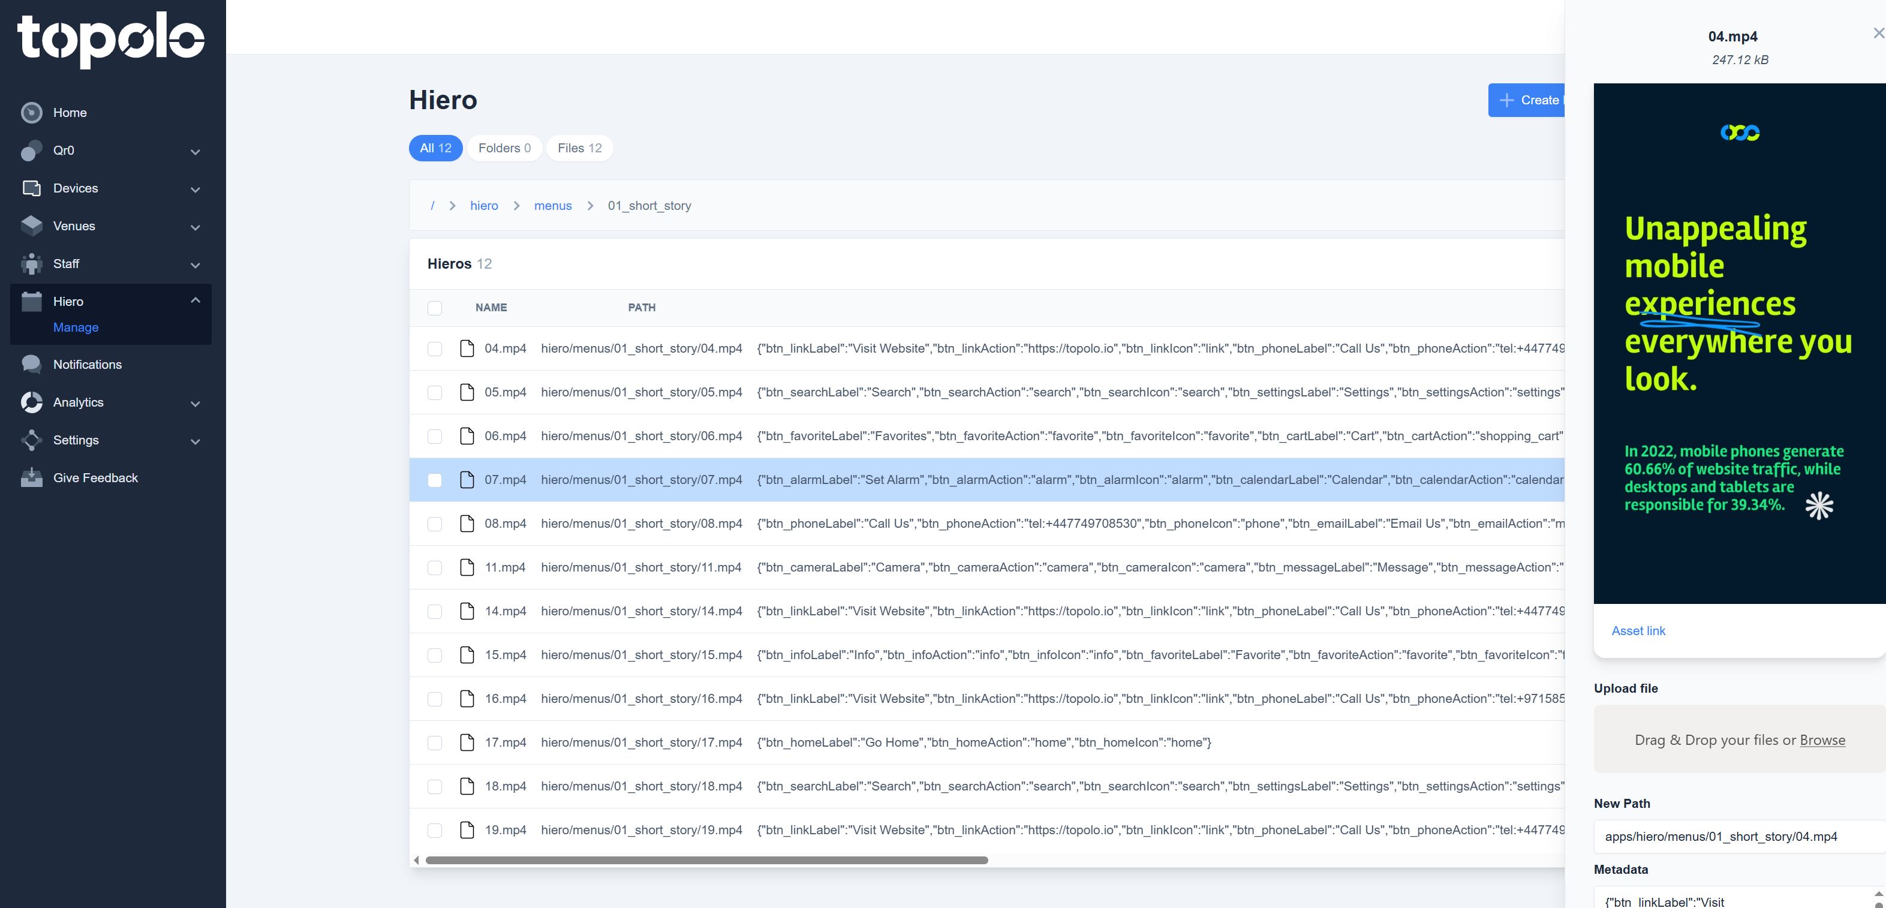Image resolution: width=1886 pixels, height=908 pixels.
Task: Check the checkbox for 17.mp4
Action: pos(435,743)
